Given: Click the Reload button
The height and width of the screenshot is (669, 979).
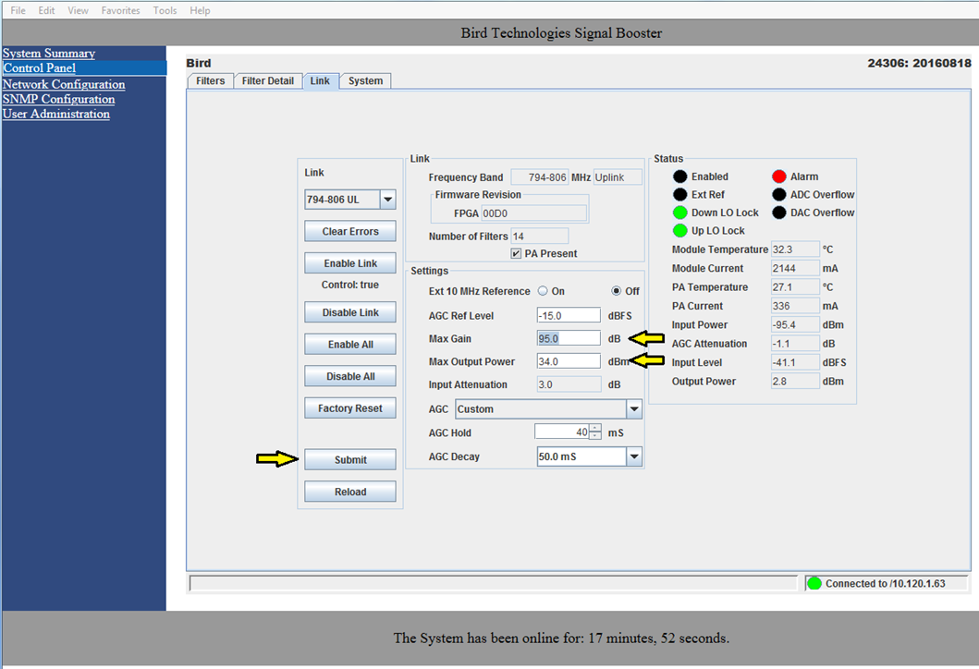Looking at the screenshot, I should pos(350,492).
